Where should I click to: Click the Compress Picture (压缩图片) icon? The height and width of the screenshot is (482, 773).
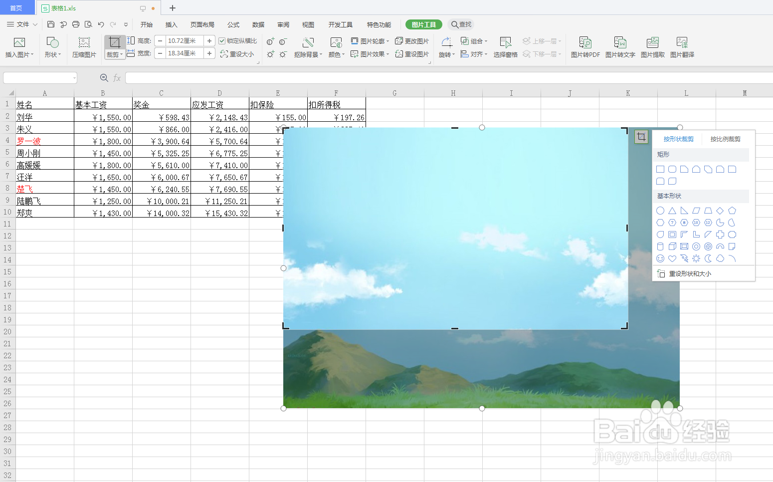[x=84, y=43]
